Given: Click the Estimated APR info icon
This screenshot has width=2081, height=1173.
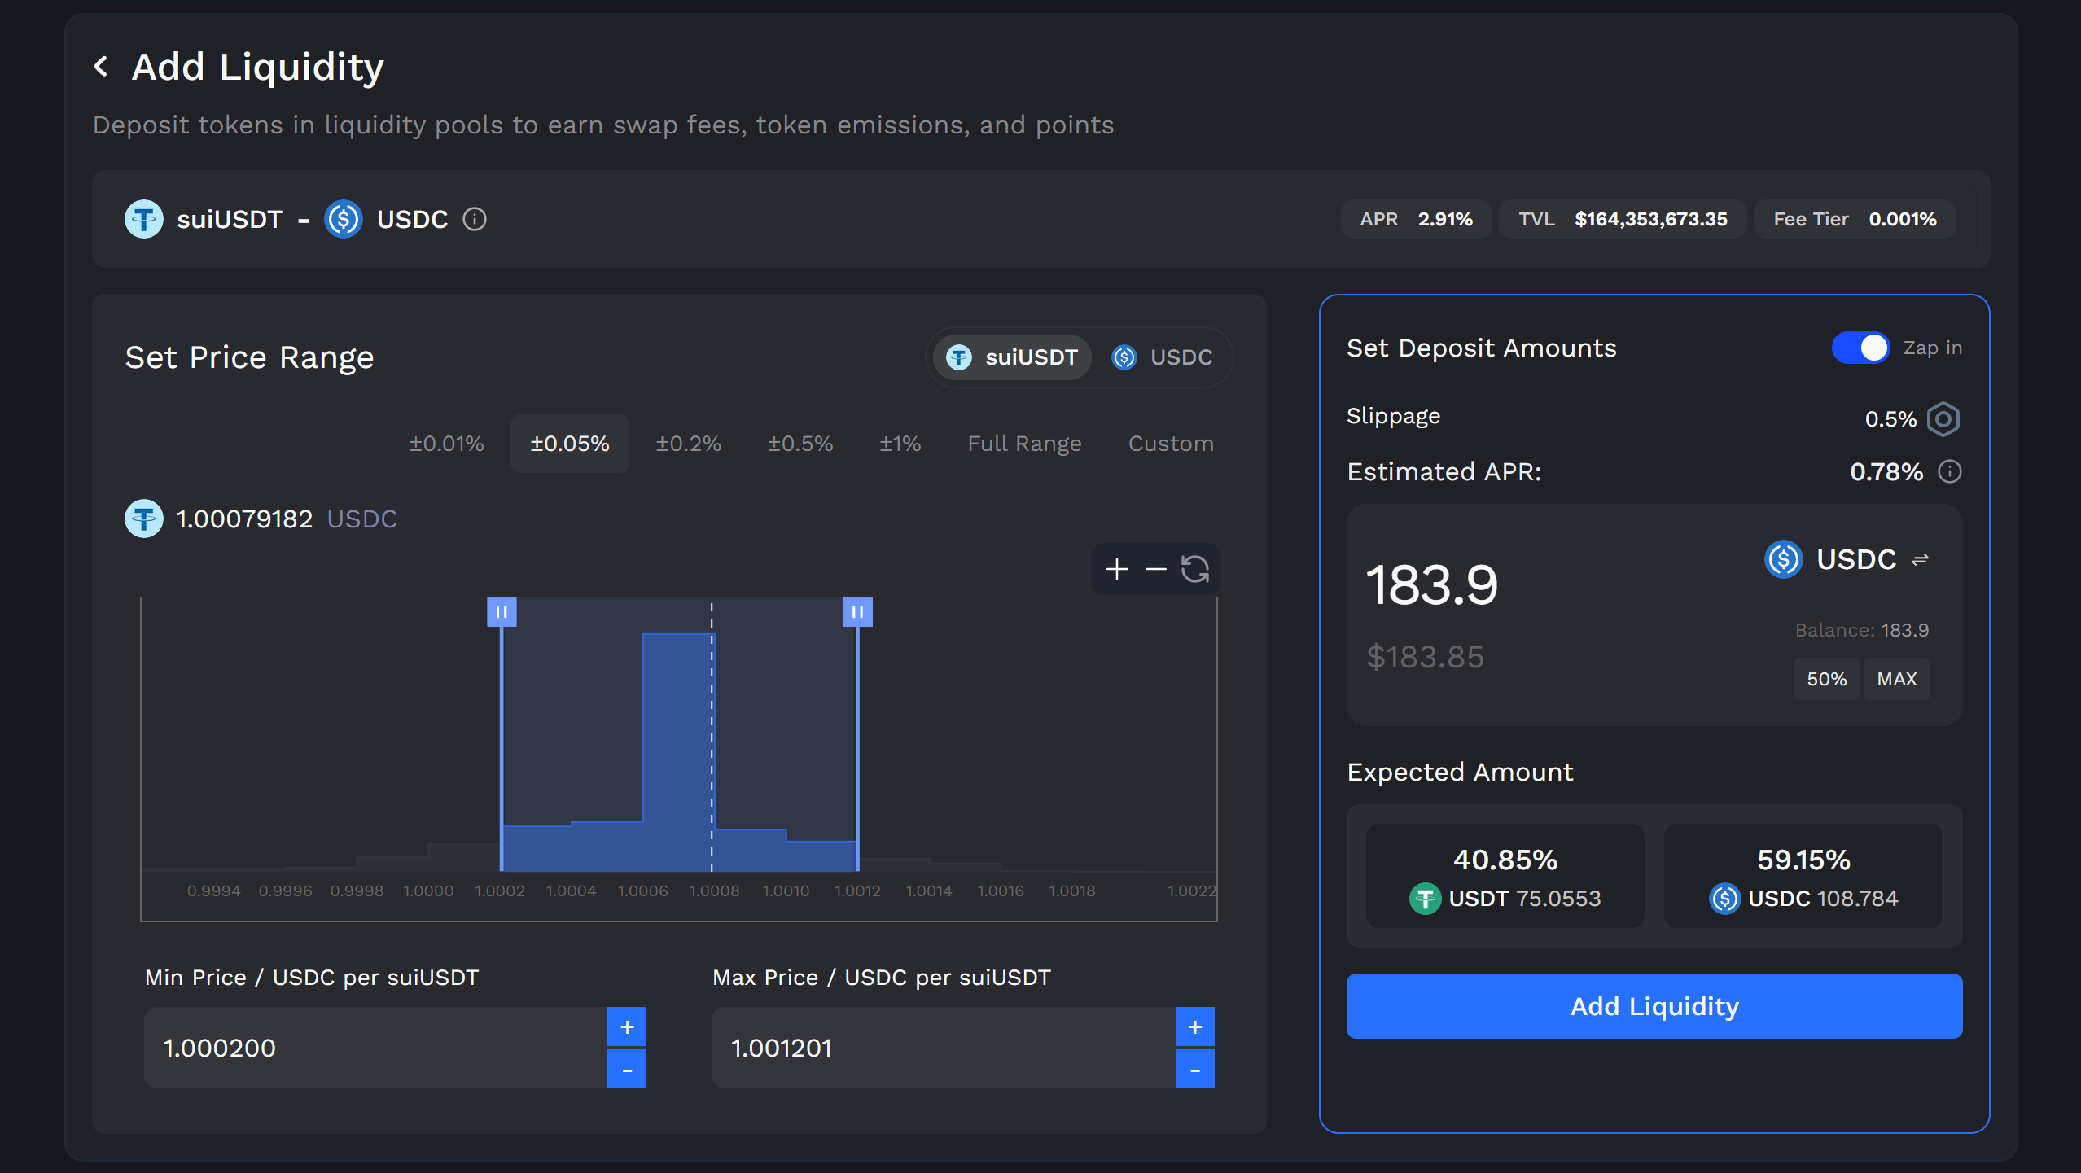Looking at the screenshot, I should coord(1950,471).
